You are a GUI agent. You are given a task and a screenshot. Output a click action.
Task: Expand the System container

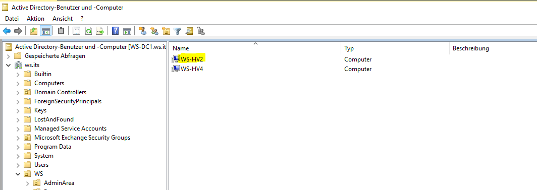click(x=18, y=156)
